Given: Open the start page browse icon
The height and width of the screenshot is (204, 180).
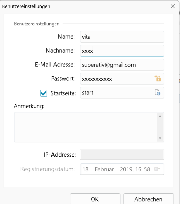Looking at the screenshot, I should pos(157,92).
